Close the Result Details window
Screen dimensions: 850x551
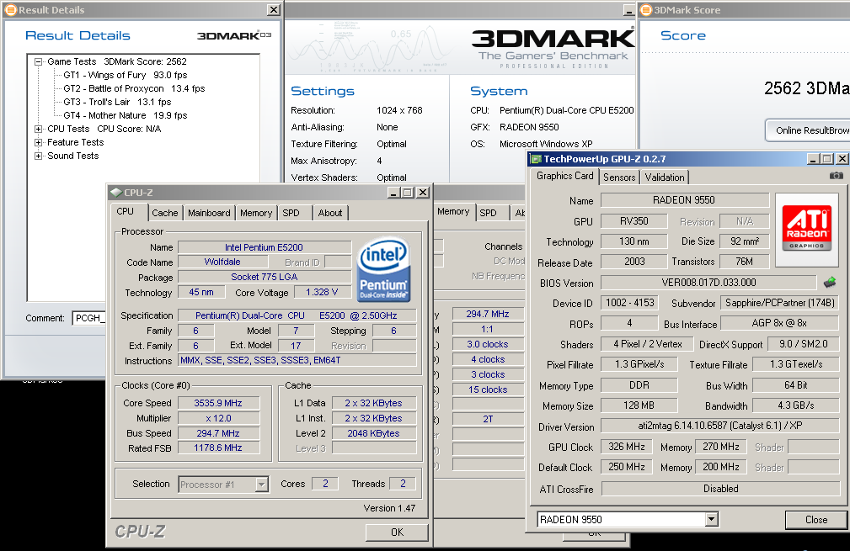(x=274, y=10)
